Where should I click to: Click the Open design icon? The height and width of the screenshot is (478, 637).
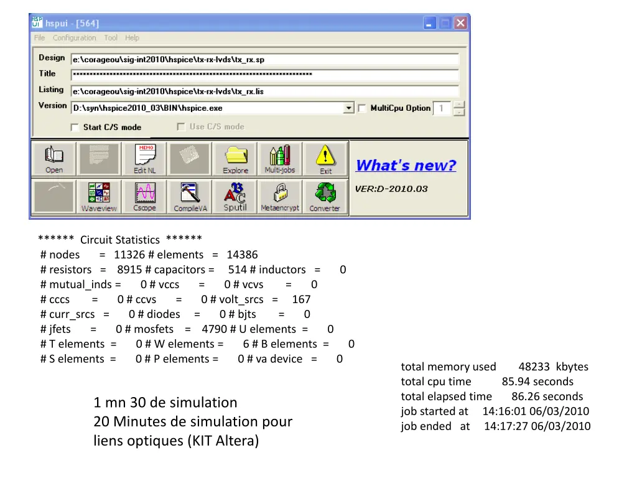point(54,159)
